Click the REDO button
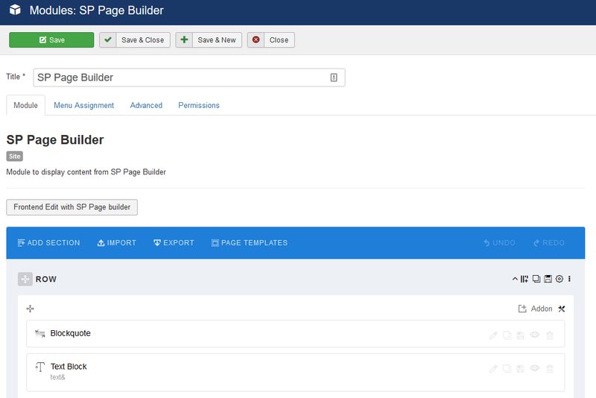Screen dimensions: 596x398 549,243
